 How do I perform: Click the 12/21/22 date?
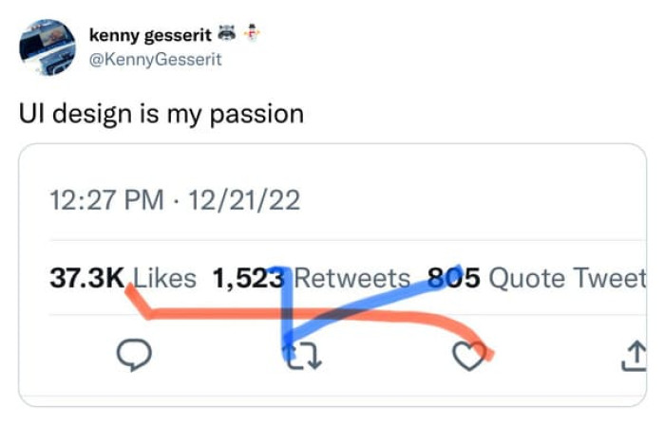tap(245, 201)
